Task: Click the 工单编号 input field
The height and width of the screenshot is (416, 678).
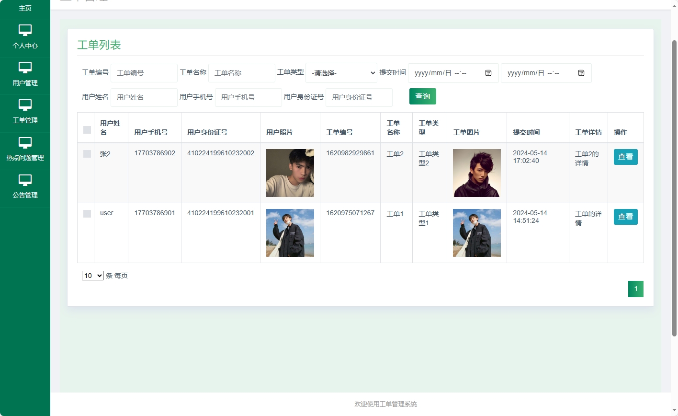Action: point(144,73)
